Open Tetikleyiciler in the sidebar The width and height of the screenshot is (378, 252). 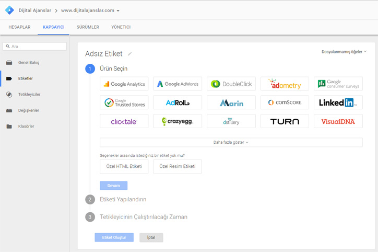coord(29,95)
